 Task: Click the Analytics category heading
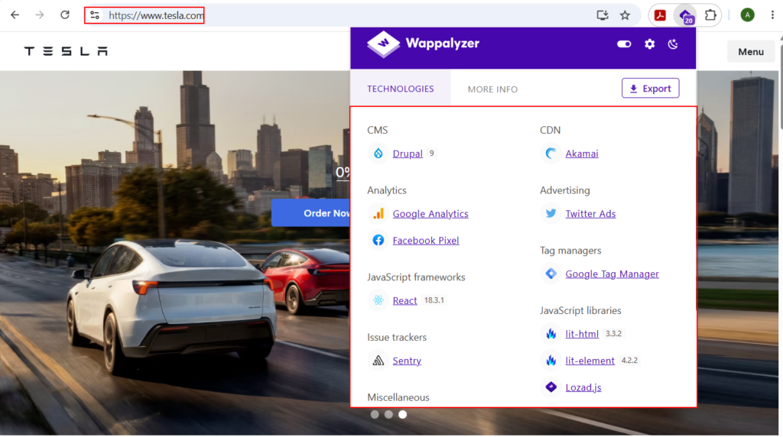(x=386, y=190)
